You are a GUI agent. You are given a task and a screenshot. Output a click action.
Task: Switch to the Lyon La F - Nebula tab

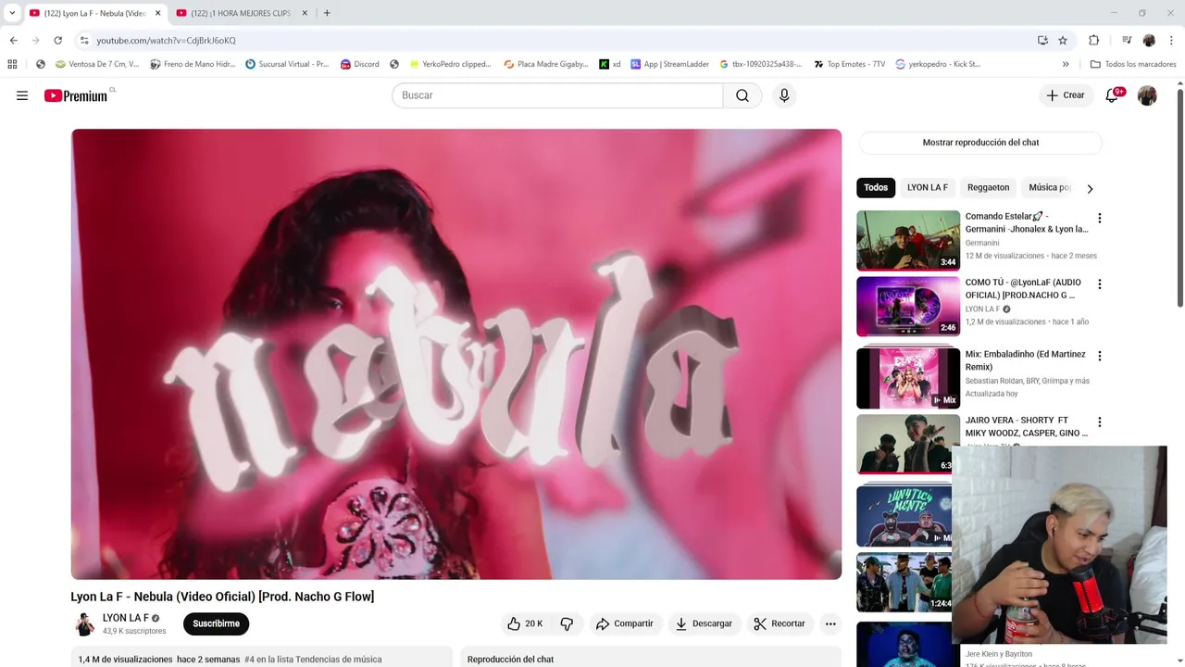click(87, 13)
